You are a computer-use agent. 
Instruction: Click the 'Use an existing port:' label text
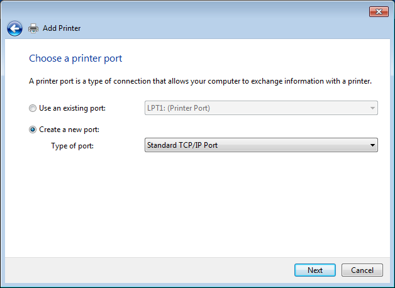pos(72,108)
